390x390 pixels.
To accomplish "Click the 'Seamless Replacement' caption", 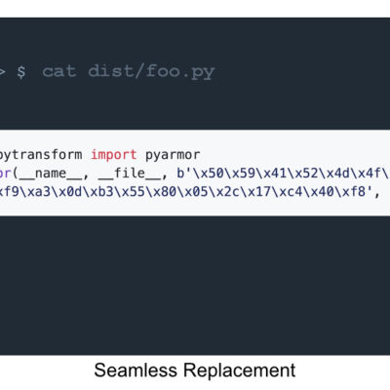I will pyautogui.click(x=195, y=370).
